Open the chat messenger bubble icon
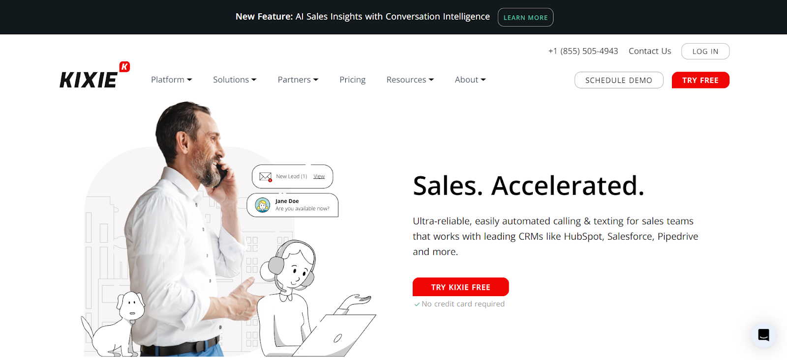Image resolution: width=787 pixels, height=360 pixels. pyautogui.click(x=763, y=335)
